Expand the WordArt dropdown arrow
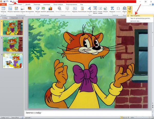Screen dimensions: 154x119 90,13
